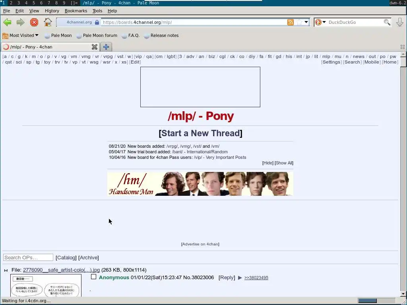Click Advertise on 4chan link
Screen dimensions: 407x305
pyautogui.click(x=200, y=244)
